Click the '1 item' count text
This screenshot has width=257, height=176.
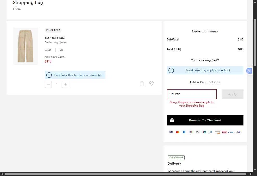[x=17, y=9]
